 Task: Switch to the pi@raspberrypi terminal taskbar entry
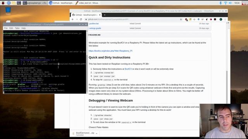(x=35, y=3)
